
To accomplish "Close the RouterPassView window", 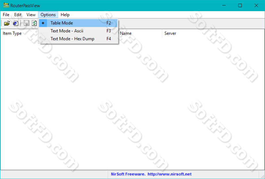I will coord(256,5).
